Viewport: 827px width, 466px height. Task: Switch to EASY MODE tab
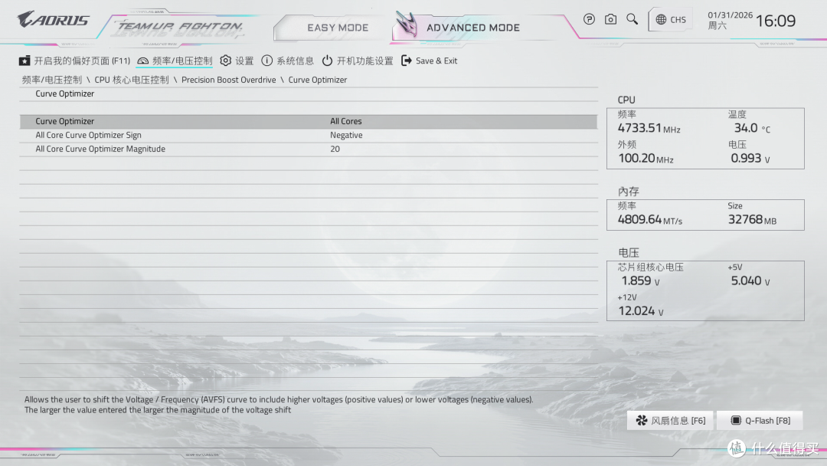[x=338, y=28]
